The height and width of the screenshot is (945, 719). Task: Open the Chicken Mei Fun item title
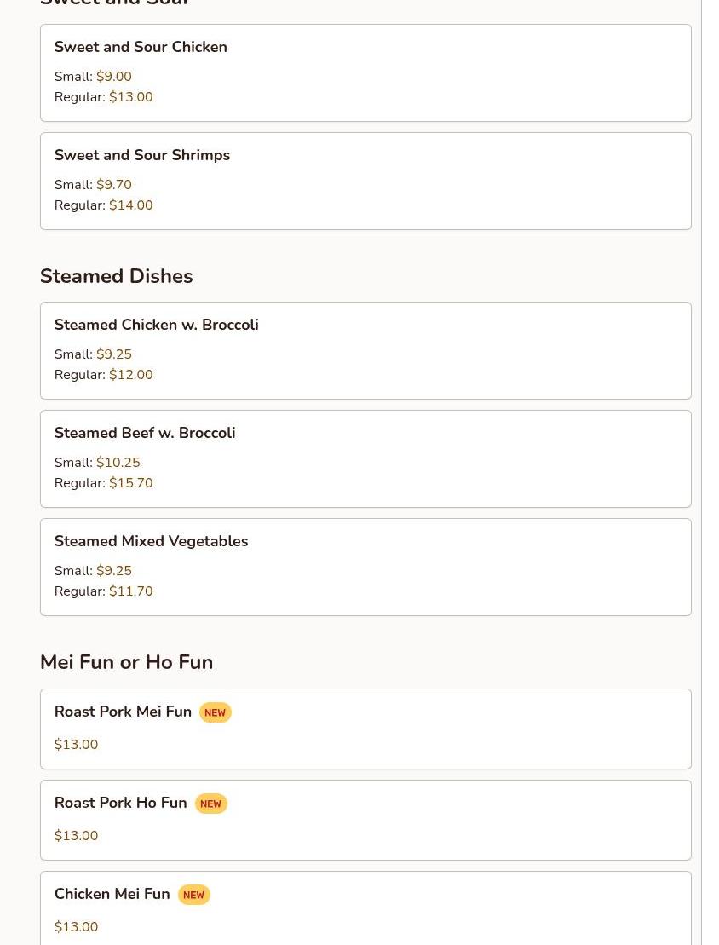(x=112, y=894)
